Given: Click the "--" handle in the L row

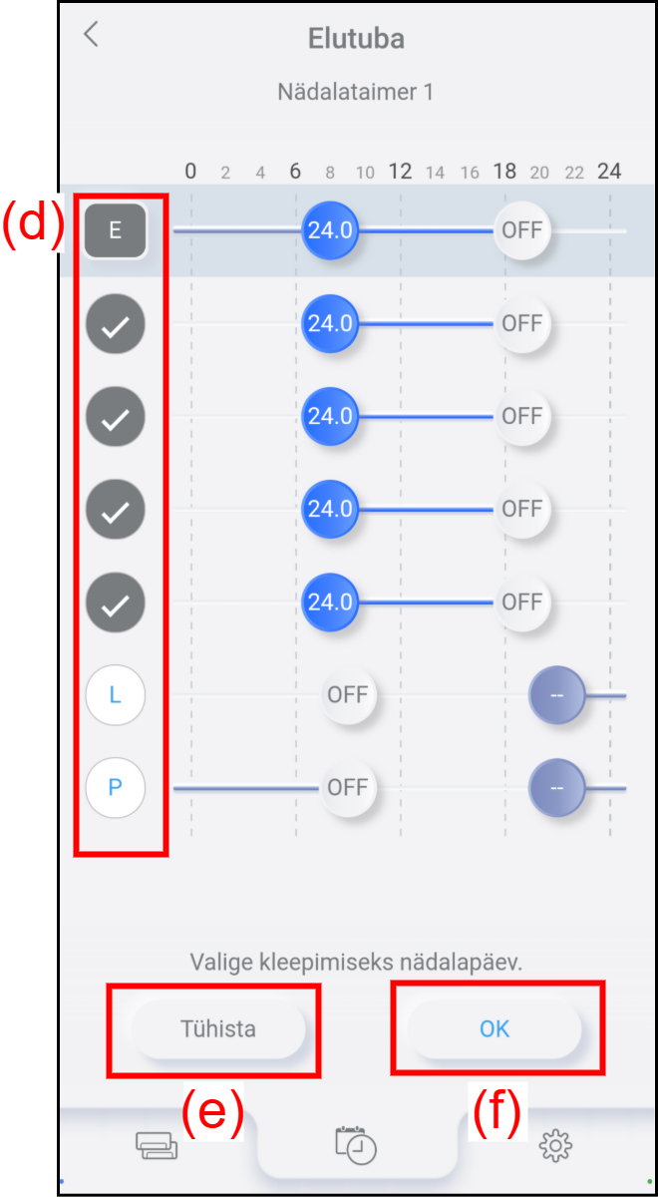Looking at the screenshot, I should tap(556, 694).
